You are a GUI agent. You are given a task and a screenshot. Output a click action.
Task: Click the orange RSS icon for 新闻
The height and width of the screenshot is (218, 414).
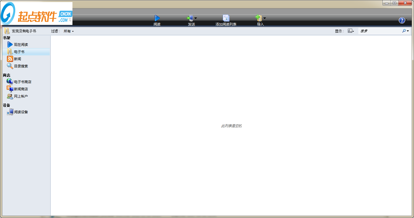pyautogui.click(x=10, y=59)
